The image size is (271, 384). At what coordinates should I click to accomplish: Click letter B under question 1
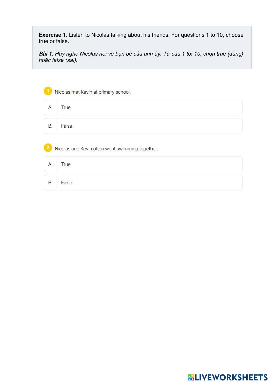coord(50,126)
